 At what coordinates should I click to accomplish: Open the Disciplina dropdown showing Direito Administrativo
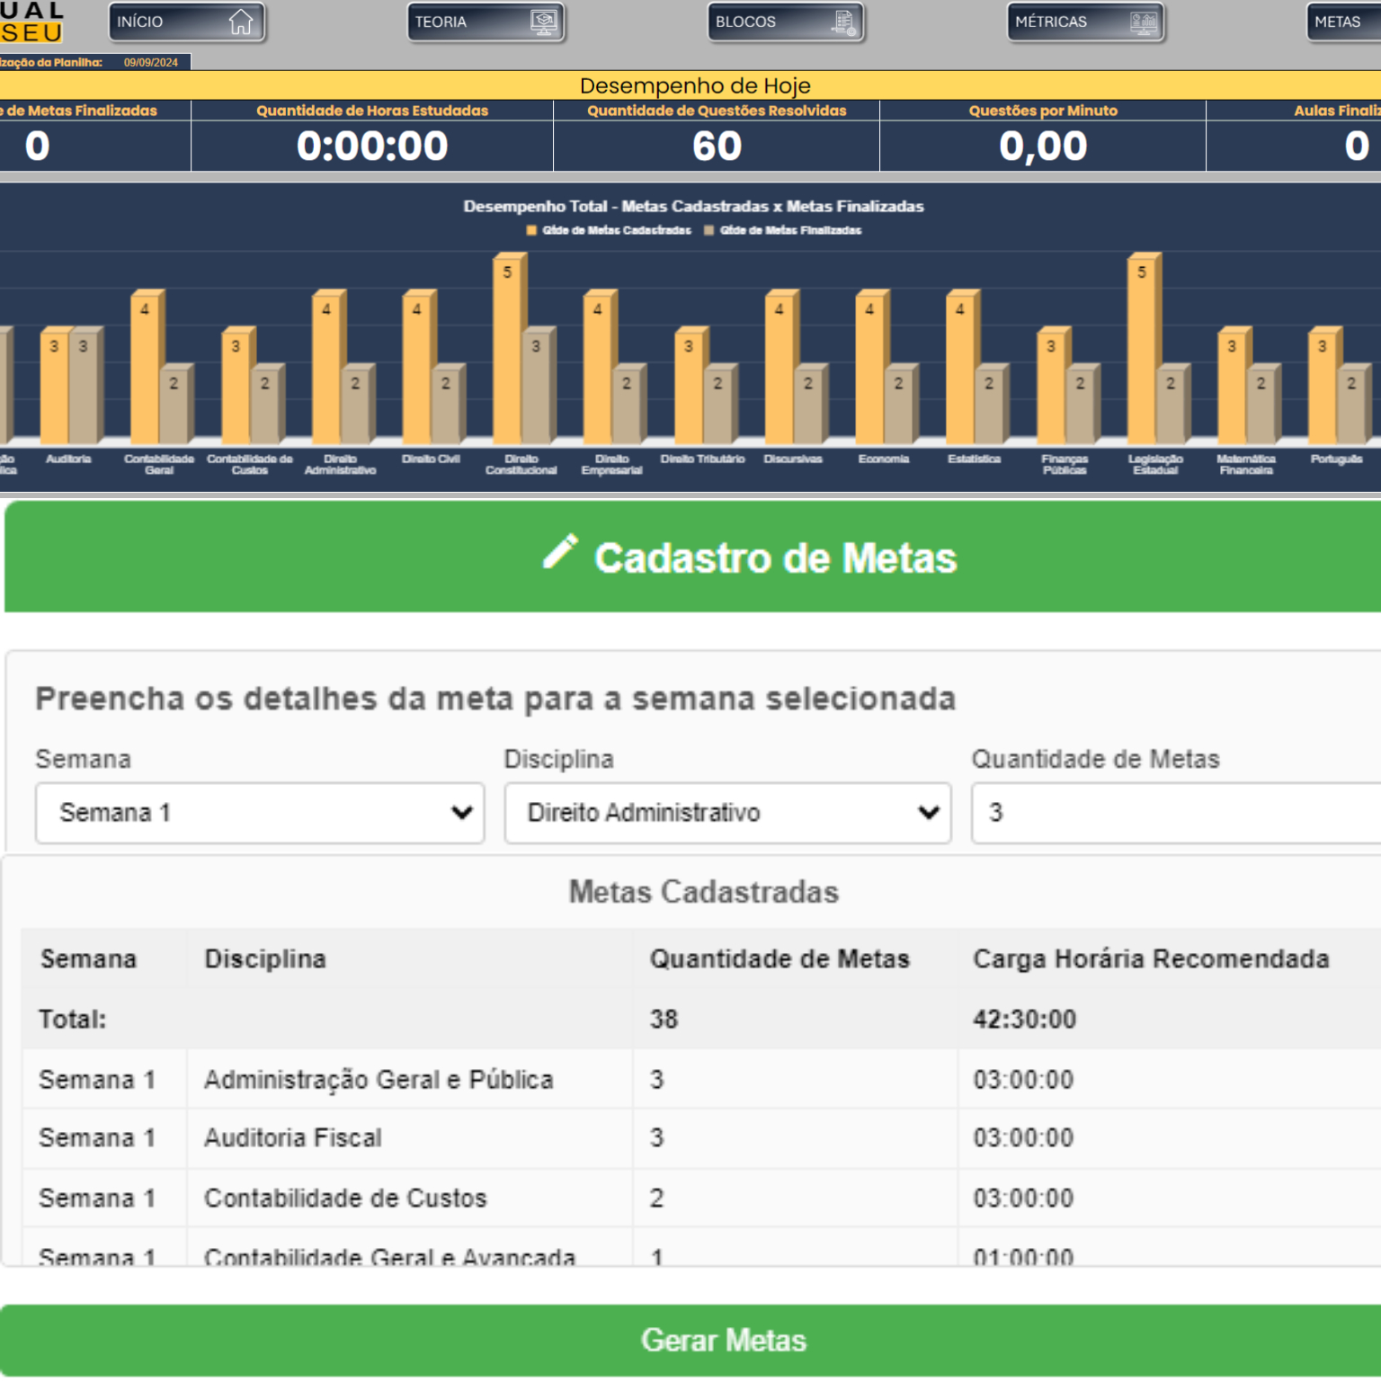727,813
